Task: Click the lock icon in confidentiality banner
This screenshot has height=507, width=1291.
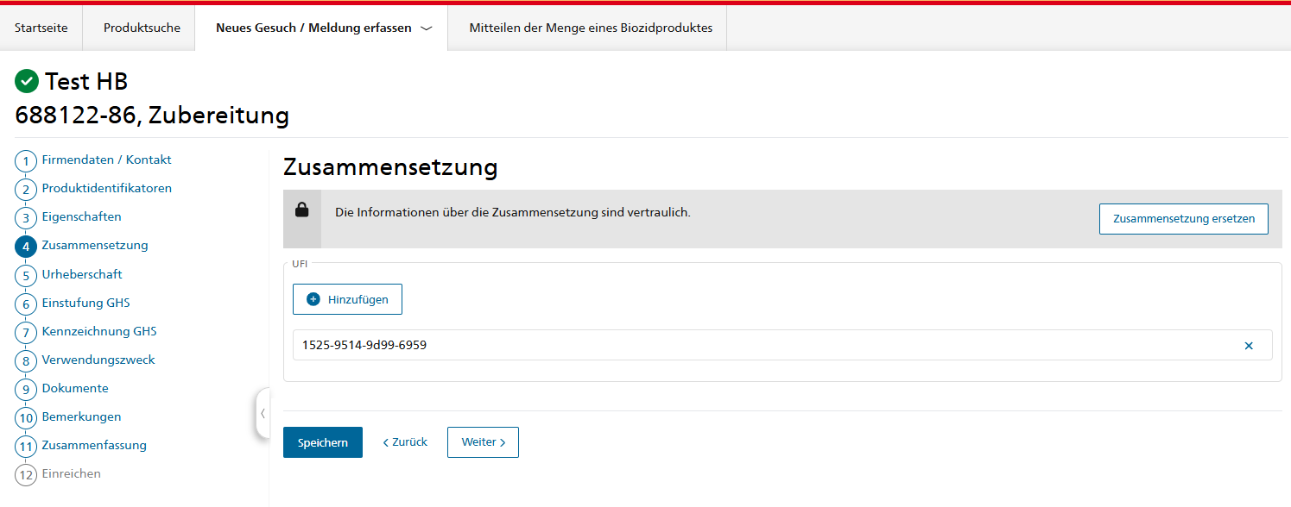Action: click(302, 210)
